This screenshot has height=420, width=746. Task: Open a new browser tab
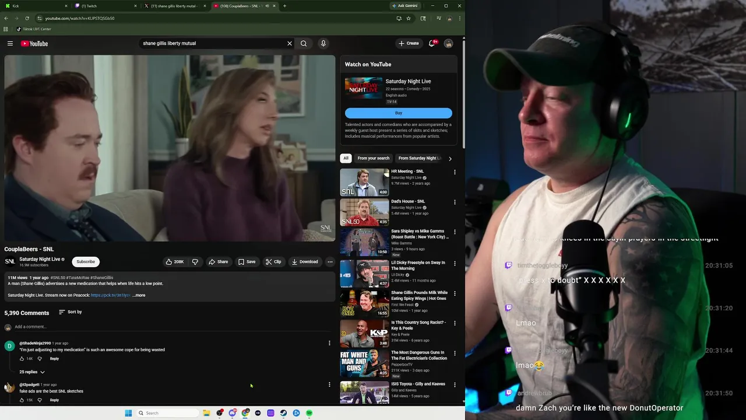coord(284,6)
